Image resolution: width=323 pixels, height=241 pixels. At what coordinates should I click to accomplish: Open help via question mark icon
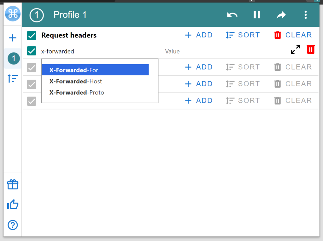click(x=13, y=225)
